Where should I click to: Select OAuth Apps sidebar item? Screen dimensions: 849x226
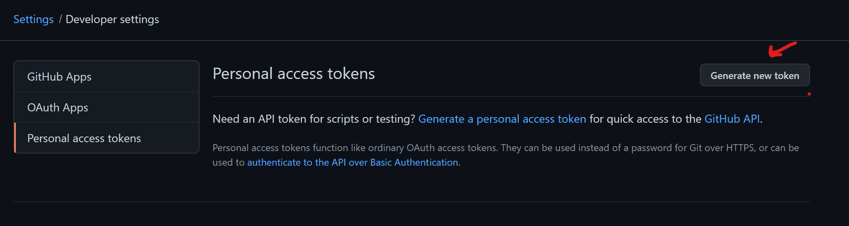click(106, 107)
